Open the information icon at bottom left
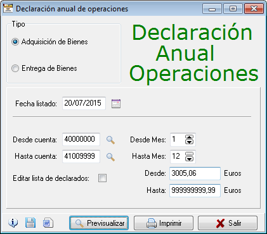Screen dimensions: 267x234 (13, 223)
